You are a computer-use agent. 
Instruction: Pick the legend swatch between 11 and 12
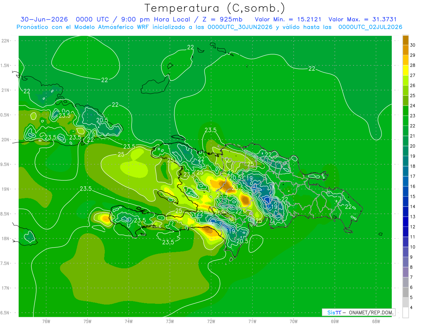pos(405,232)
